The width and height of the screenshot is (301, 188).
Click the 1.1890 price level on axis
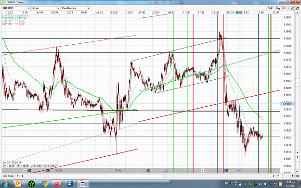point(288,38)
